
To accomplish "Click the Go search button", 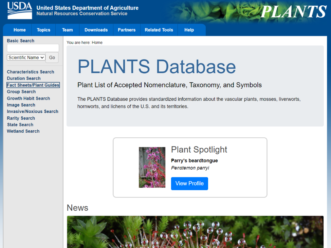I will [x=52, y=58].
